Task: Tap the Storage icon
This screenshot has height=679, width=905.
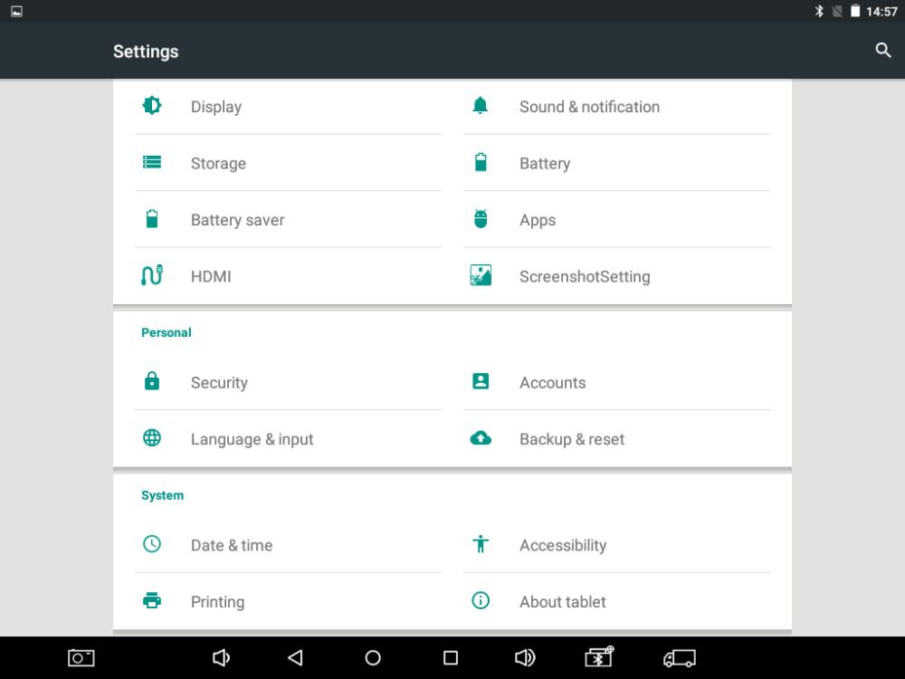Action: [152, 163]
